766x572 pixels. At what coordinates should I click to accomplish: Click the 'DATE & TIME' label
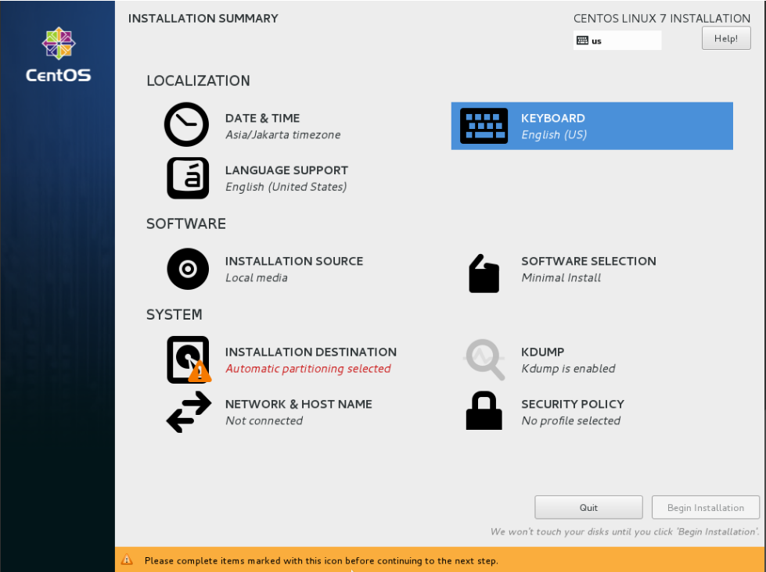tap(261, 118)
